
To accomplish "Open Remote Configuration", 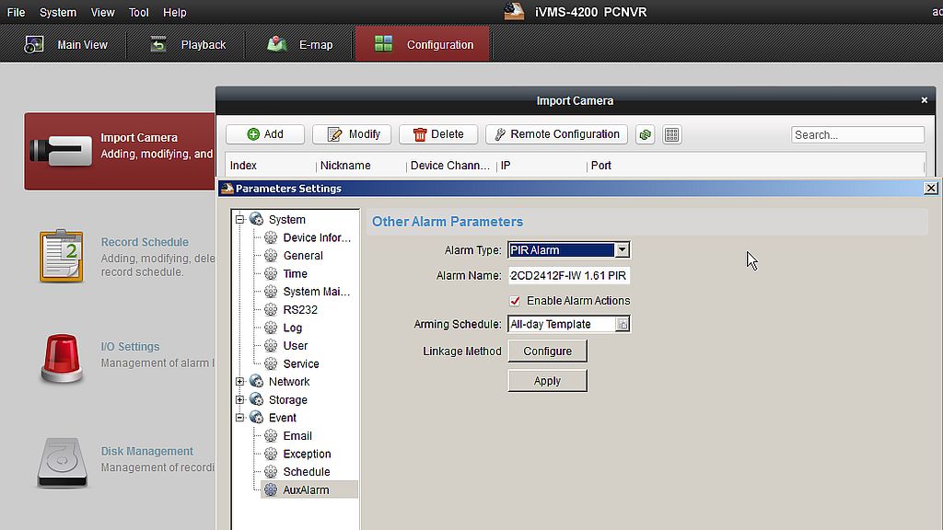I will click(556, 134).
